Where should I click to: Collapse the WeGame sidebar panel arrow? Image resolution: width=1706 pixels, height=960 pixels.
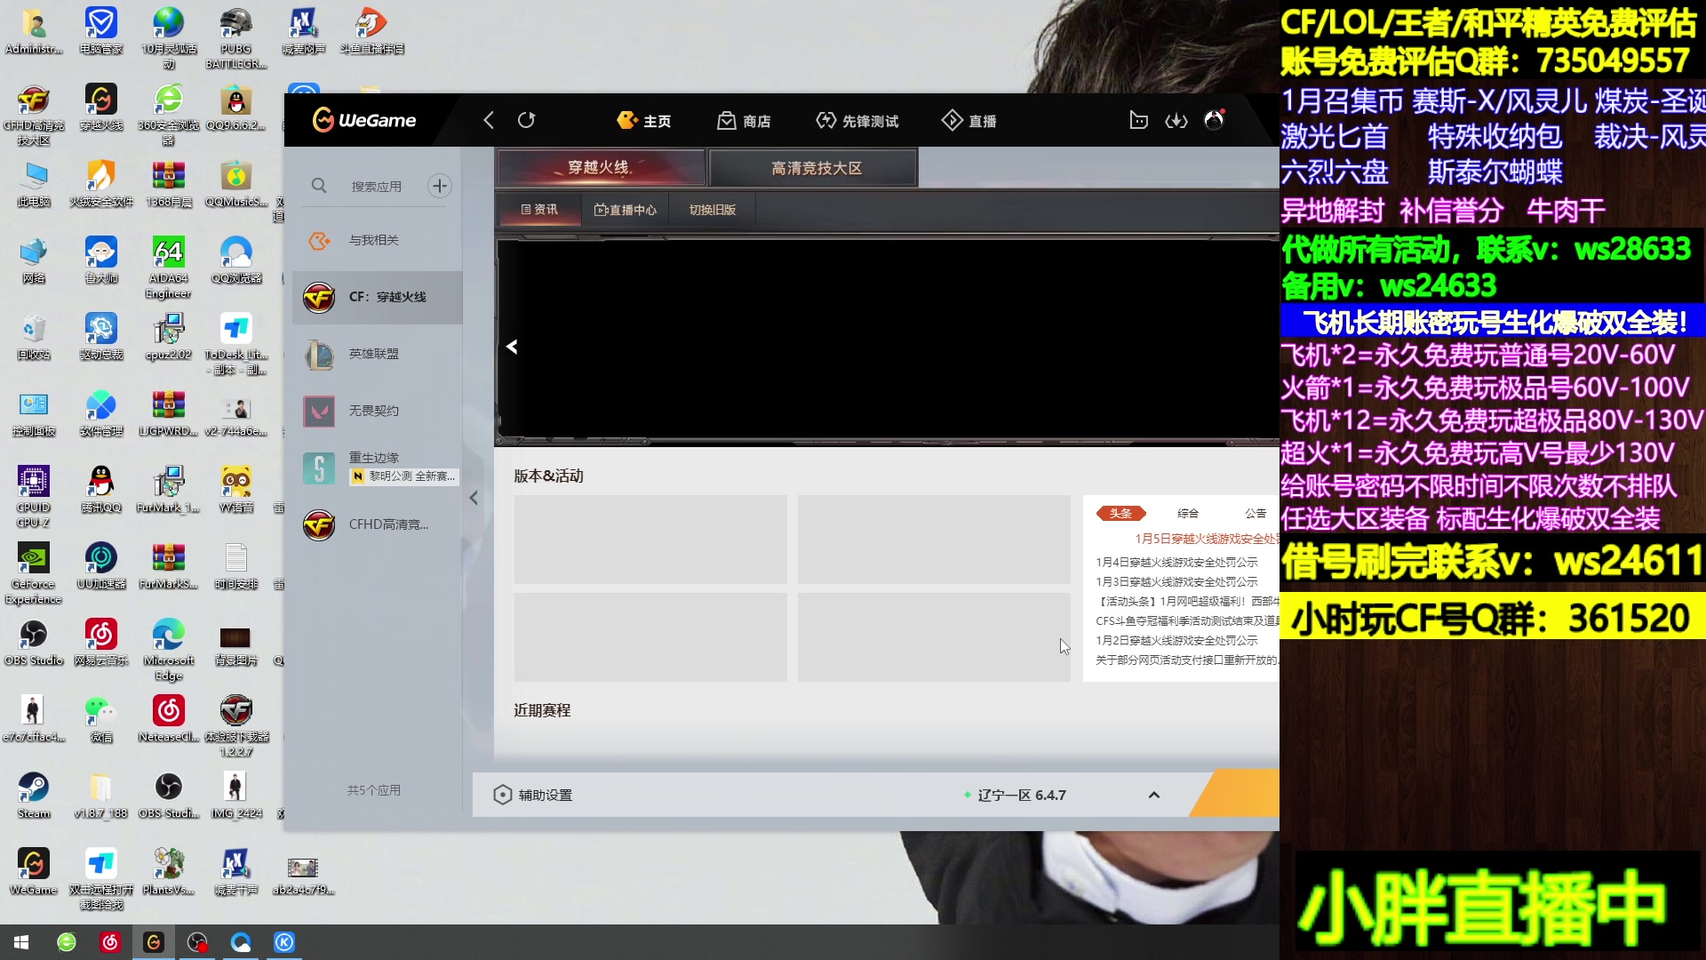(474, 498)
